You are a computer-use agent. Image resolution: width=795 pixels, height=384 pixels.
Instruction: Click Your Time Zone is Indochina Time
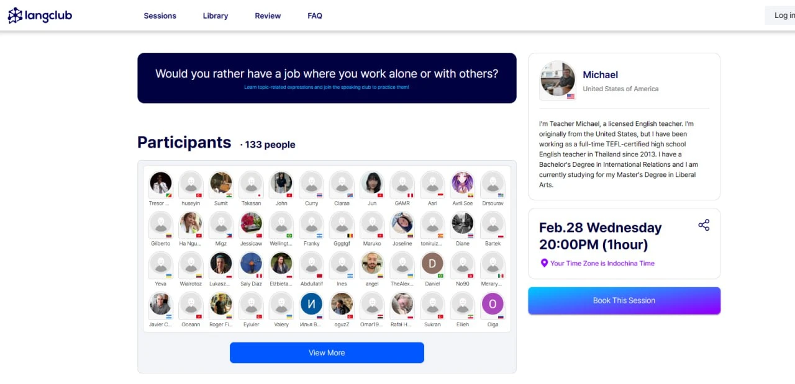click(x=602, y=263)
